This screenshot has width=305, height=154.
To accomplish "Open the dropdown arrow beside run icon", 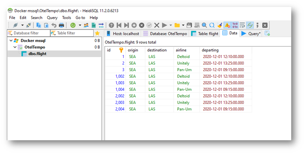I will 171,25.
